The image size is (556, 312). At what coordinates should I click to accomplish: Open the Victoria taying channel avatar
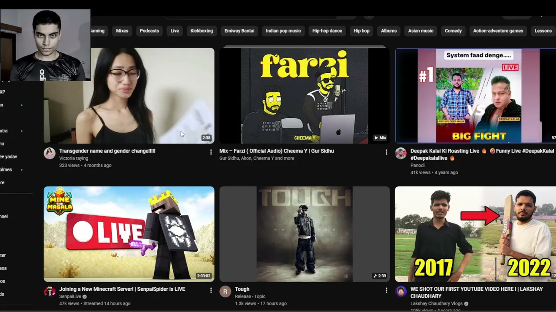pyautogui.click(x=50, y=153)
